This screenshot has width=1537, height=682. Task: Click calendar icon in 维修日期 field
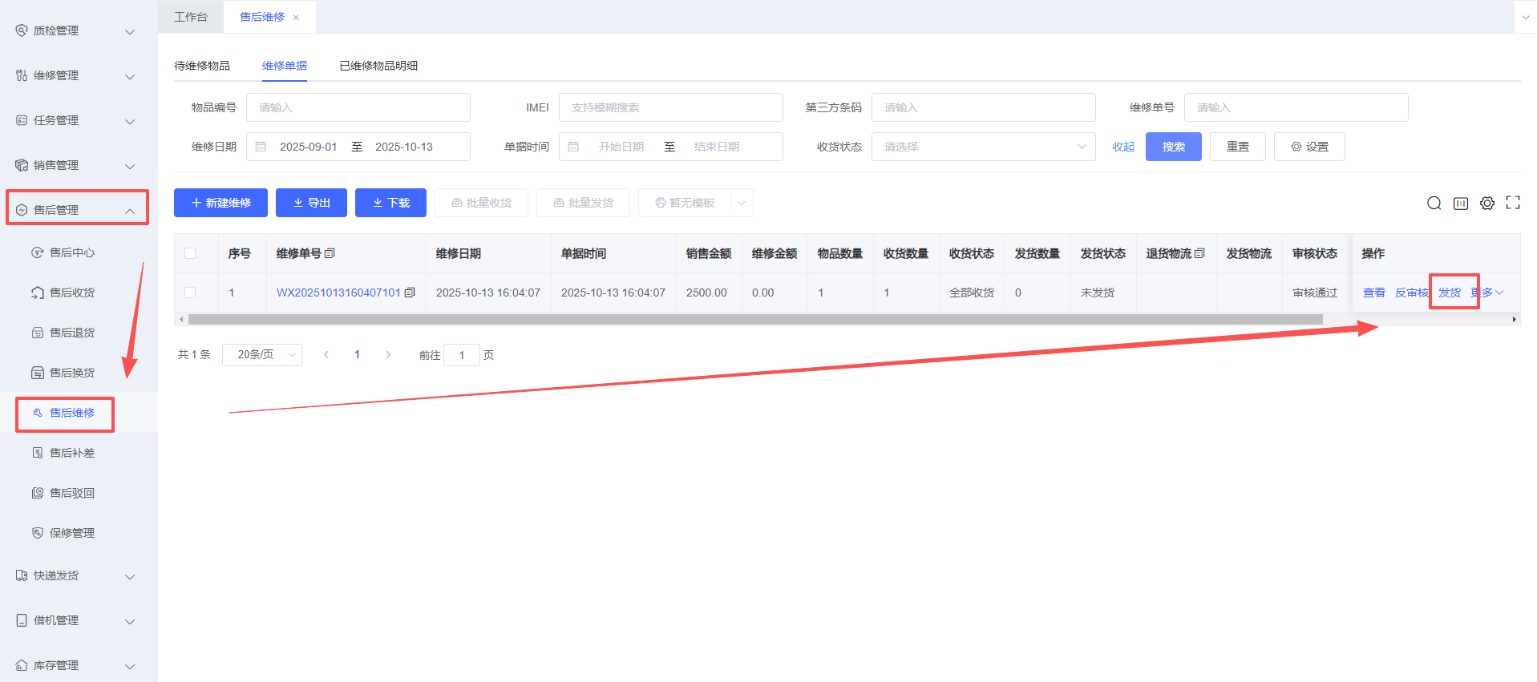[x=261, y=147]
